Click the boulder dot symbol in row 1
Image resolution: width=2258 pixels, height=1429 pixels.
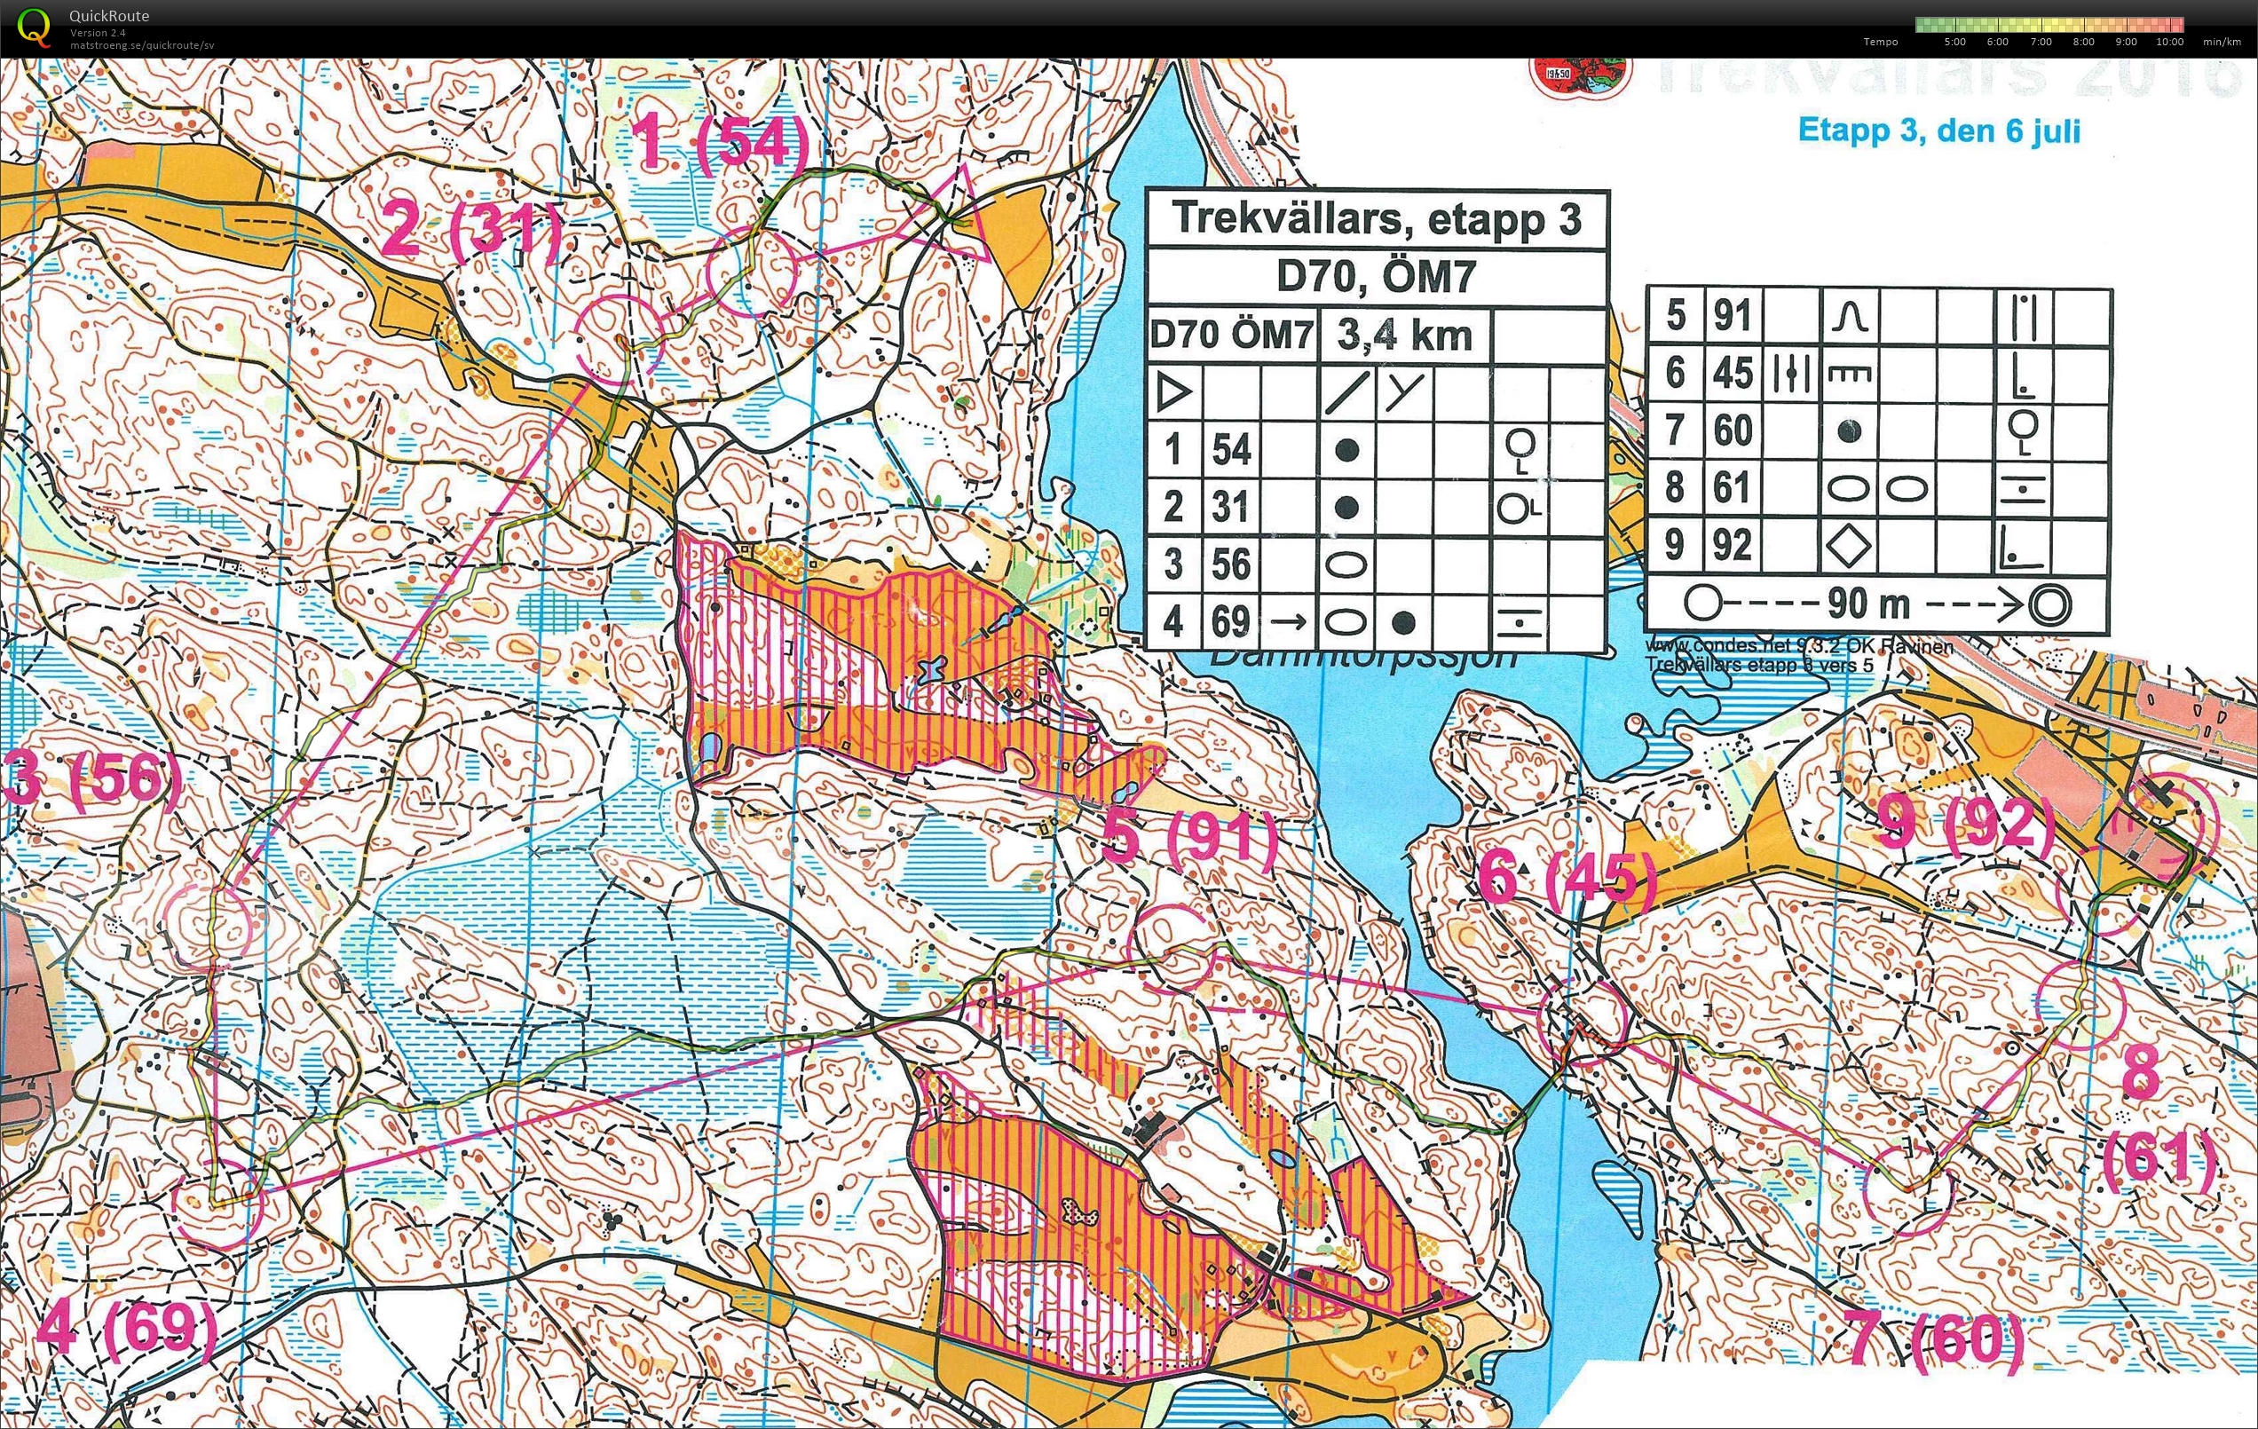tap(1347, 450)
